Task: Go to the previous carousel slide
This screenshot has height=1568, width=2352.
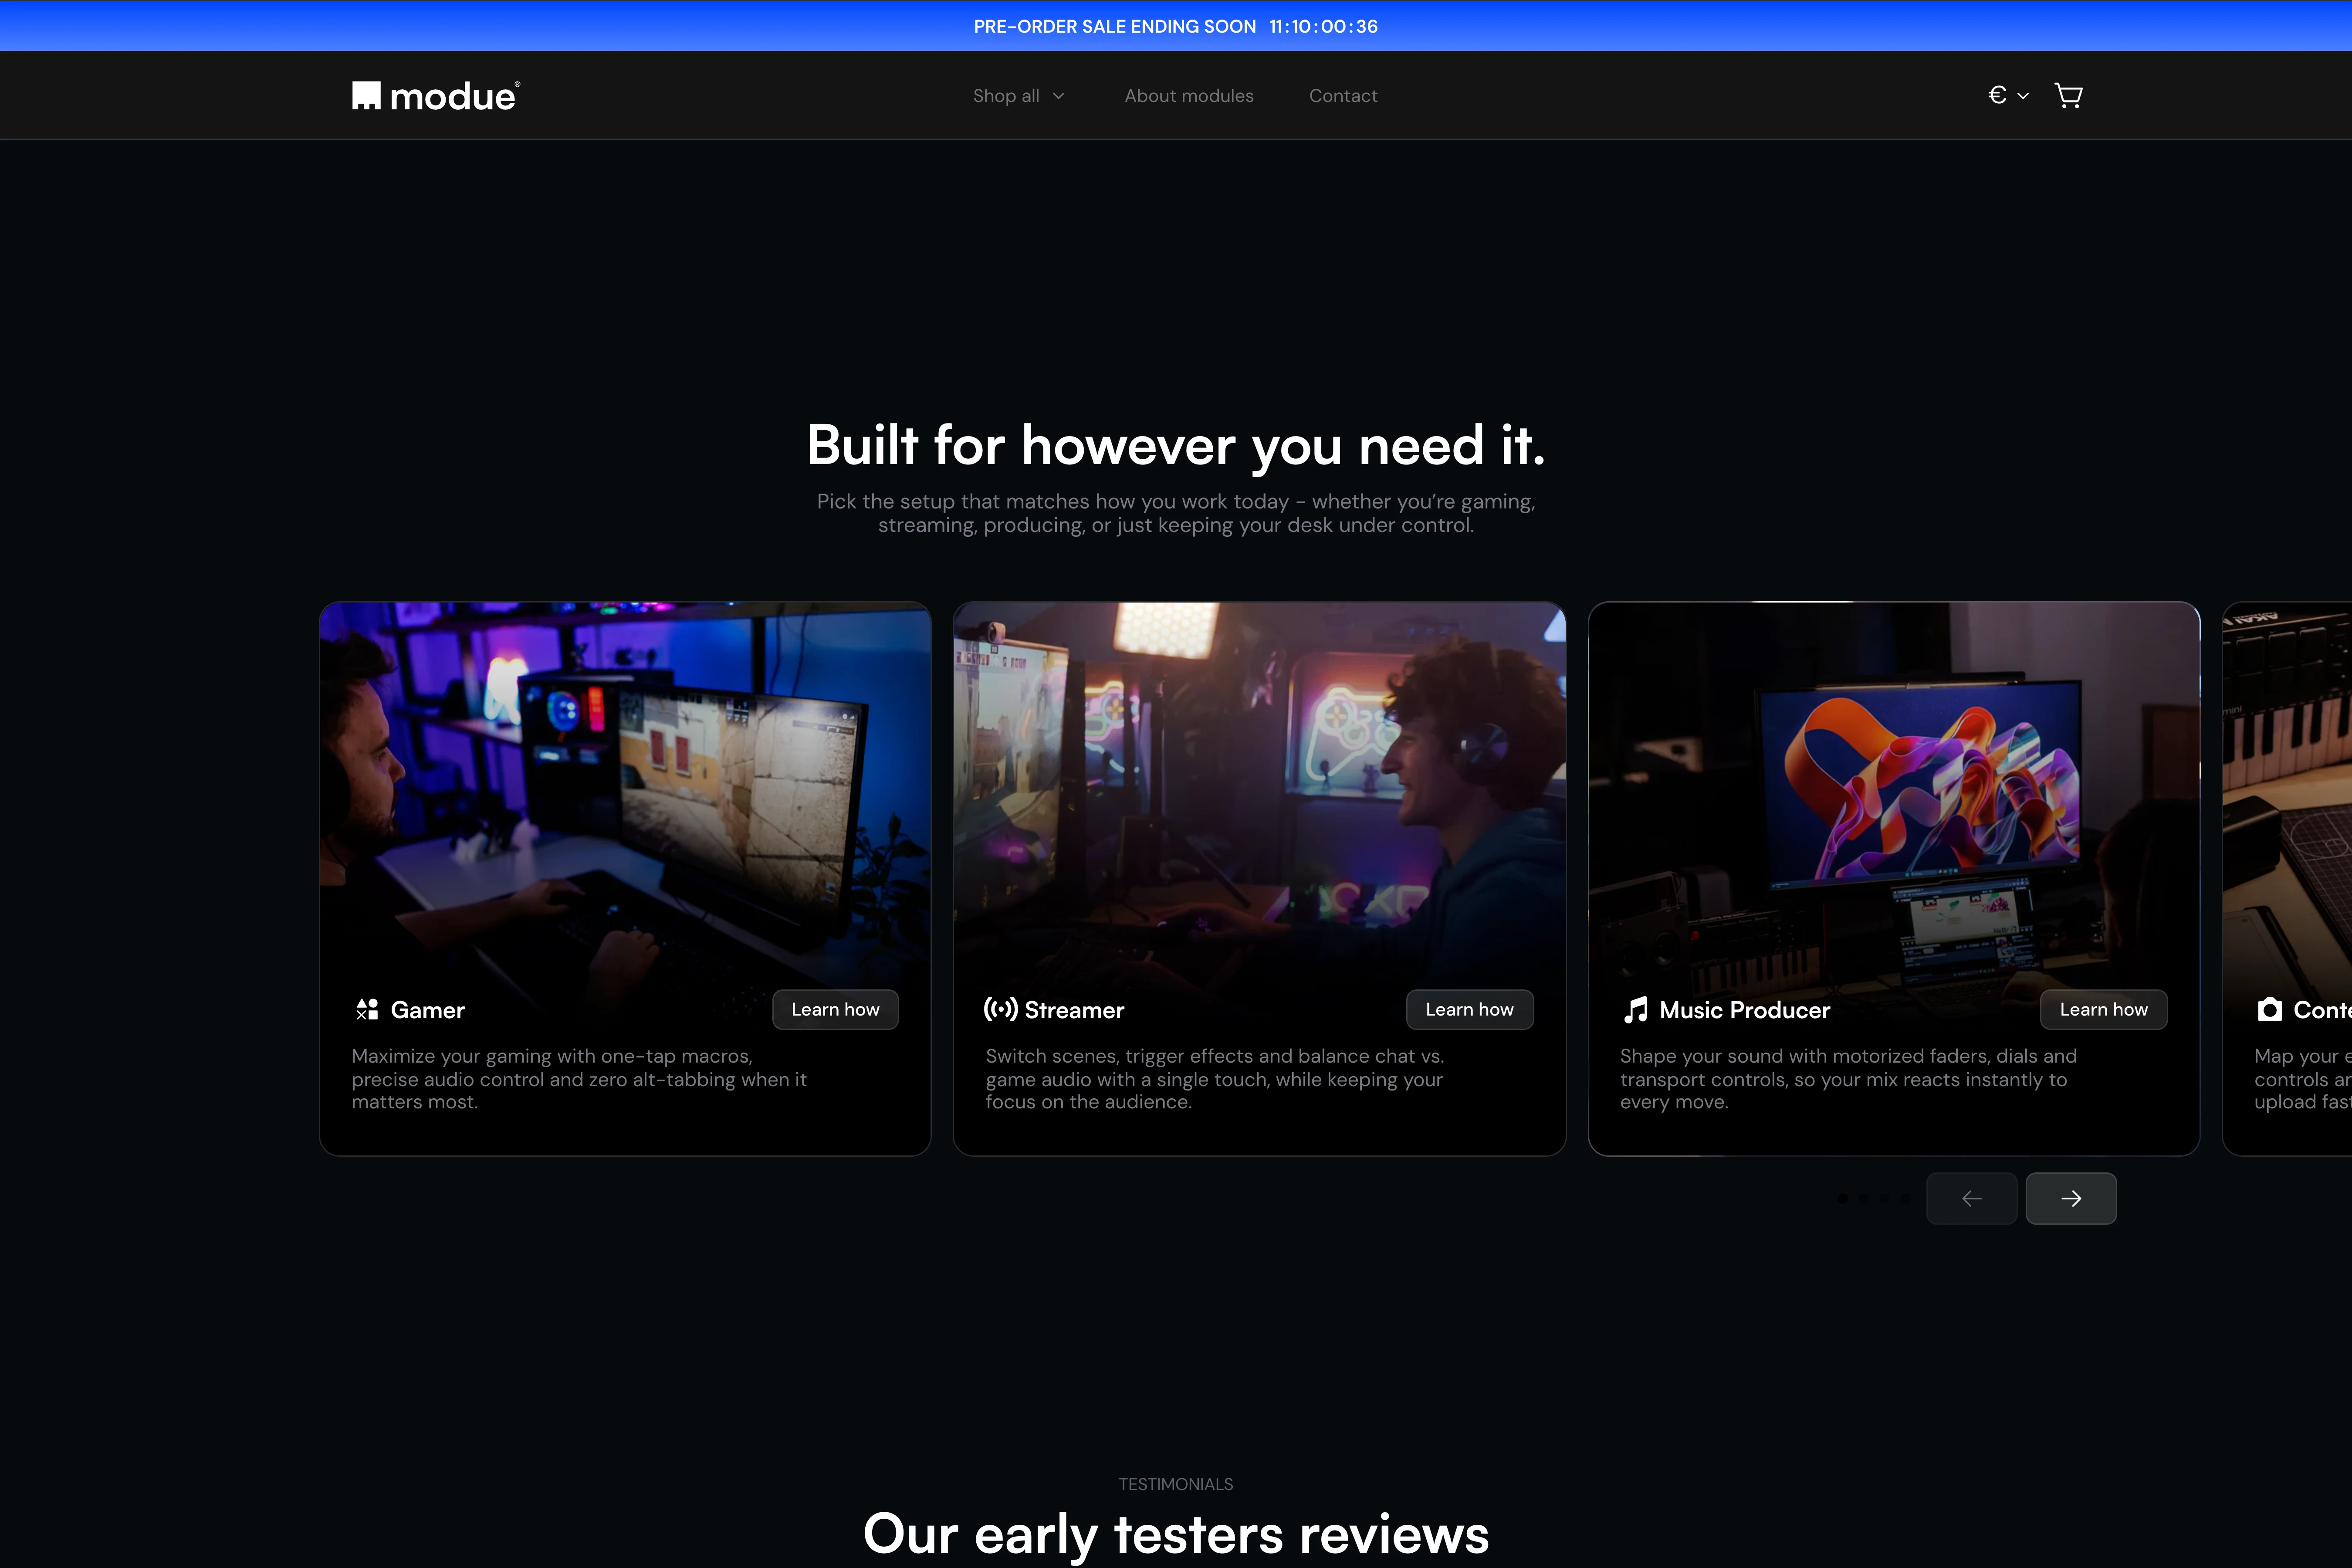Action: 1972,1198
